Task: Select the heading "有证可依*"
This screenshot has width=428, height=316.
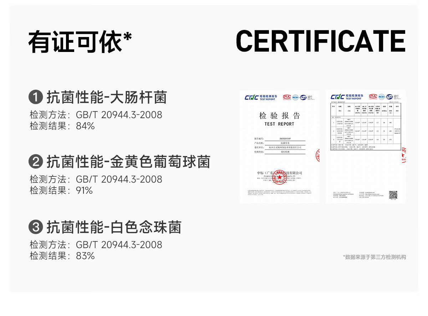Action: [80, 42]
